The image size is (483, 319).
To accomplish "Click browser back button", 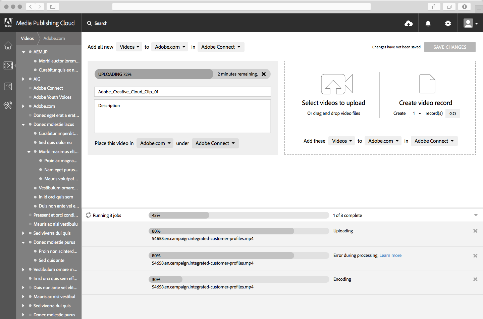I will [31, 6].
